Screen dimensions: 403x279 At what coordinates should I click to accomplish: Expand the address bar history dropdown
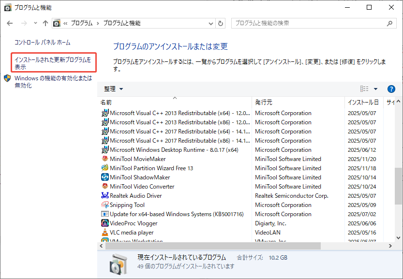tap(210, 23)
